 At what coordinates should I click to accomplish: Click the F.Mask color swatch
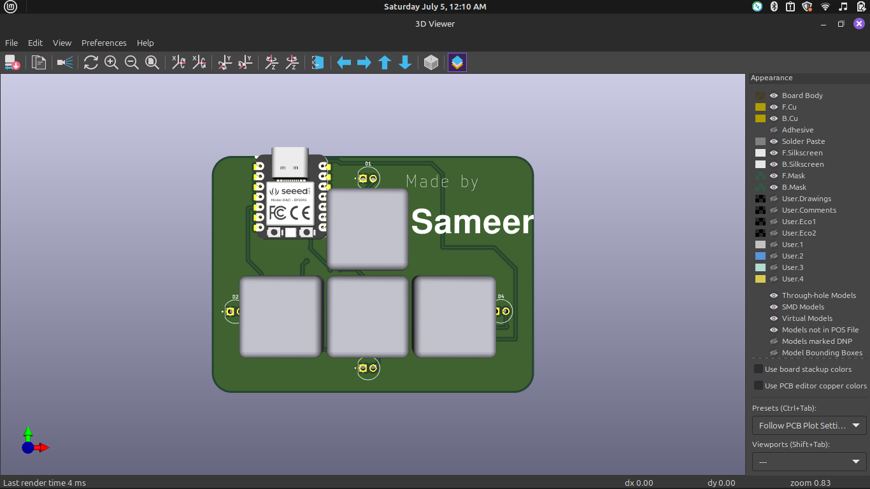760,176
